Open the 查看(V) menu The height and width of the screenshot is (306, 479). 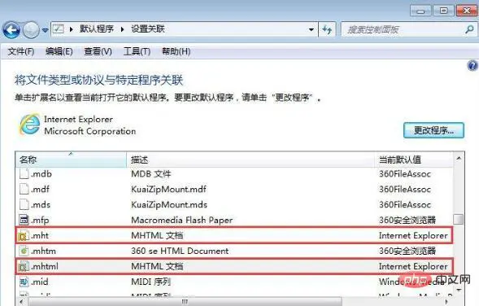click(x=98, y=51)
